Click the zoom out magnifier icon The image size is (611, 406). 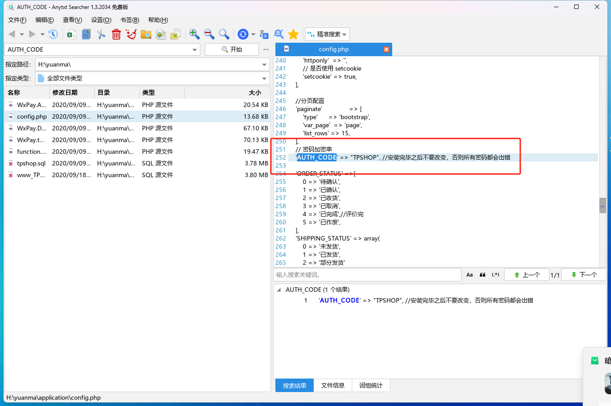click(x=209, y=34)
